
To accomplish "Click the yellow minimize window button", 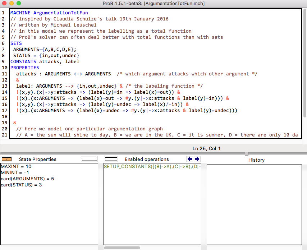I will click(11, 3).
